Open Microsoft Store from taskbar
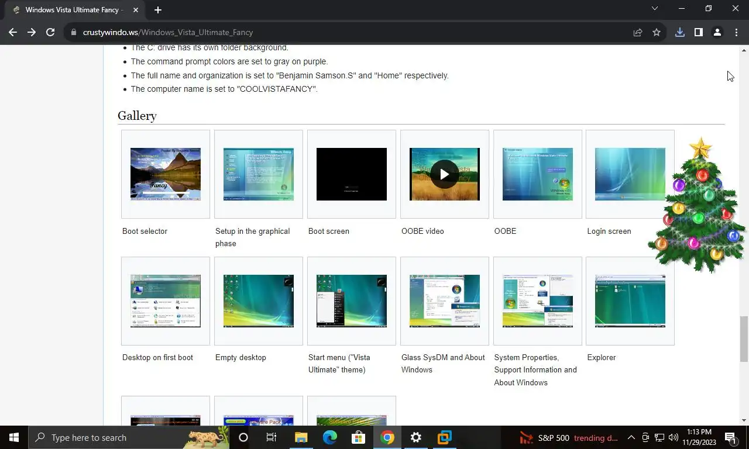Viewport: 749px width, 449px height. click(358, 437)
